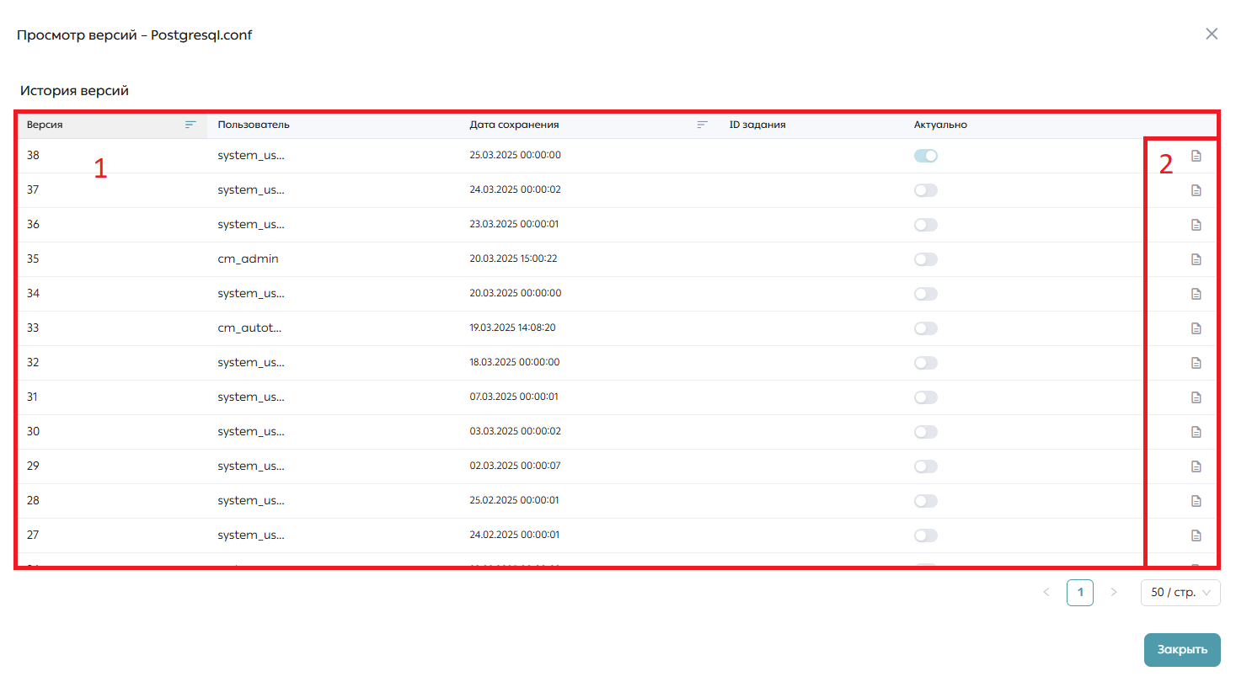Screen dimensions: 1236x682
Task: Click document icon in the version 30 row
Action: 1196,432
